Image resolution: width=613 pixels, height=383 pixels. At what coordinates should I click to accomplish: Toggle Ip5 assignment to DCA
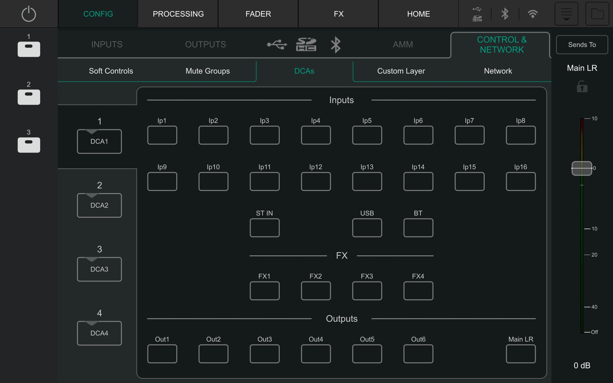click(367, 135)
